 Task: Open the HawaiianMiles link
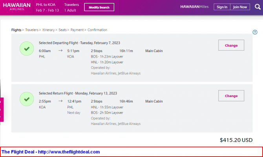point(195,7)
